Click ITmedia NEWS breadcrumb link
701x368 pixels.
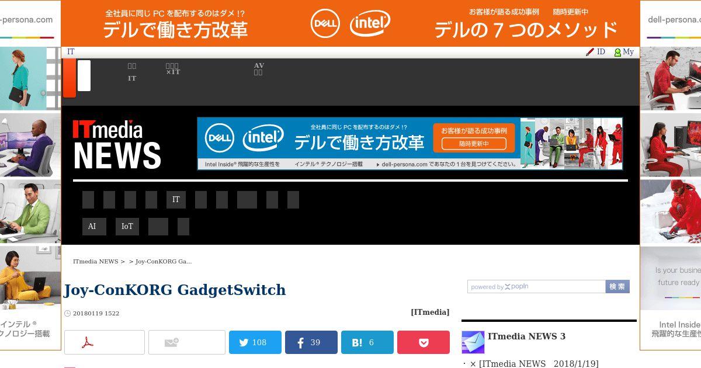[x=96, y=262]
